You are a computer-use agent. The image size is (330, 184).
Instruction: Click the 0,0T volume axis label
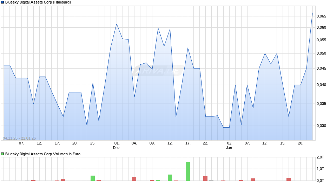click(320, 181)
